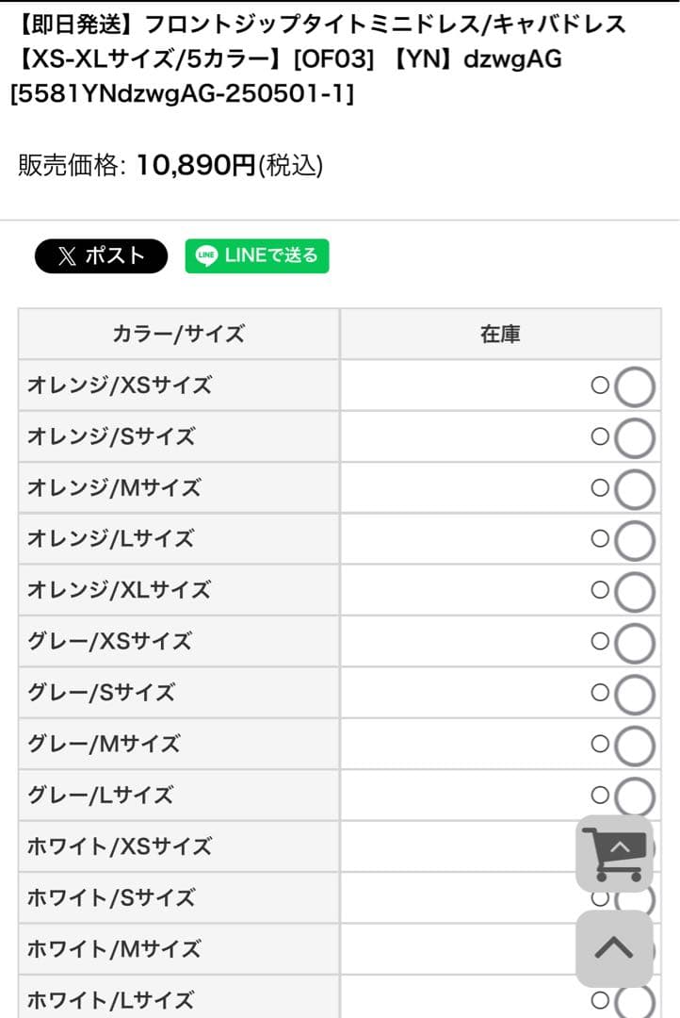Select the オレンジ/XSサイズ radio button

point(635,386)
